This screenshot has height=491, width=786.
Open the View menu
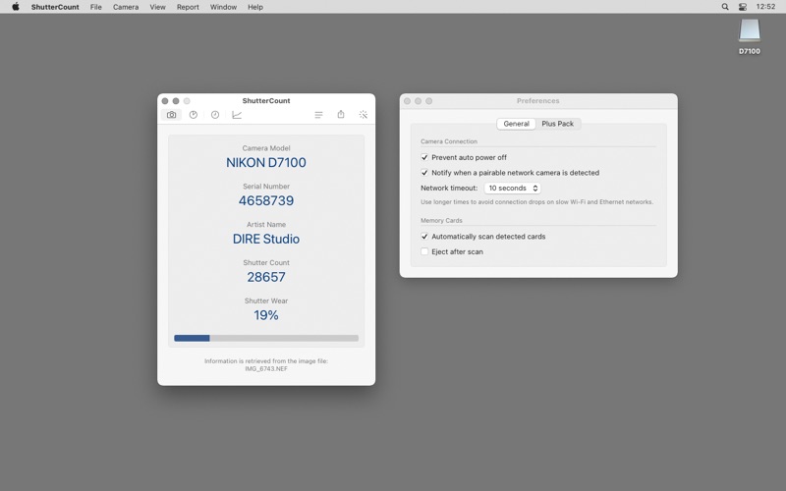coord(157,7)
